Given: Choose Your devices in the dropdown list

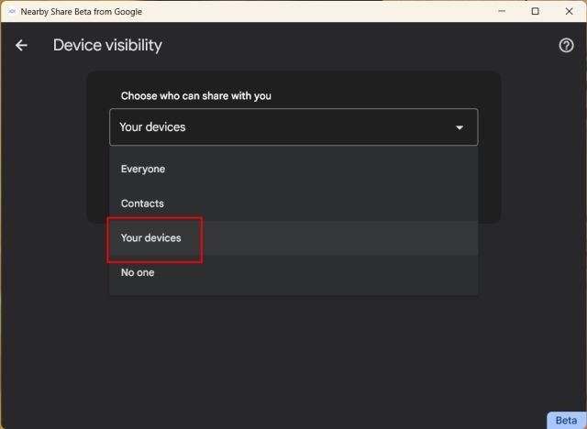Looking at the screenshot, I should [293, 238].
